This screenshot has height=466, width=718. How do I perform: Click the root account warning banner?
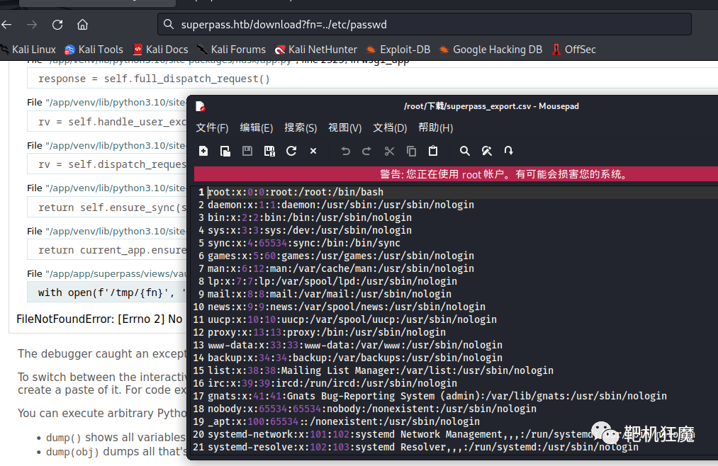(456, 174)
